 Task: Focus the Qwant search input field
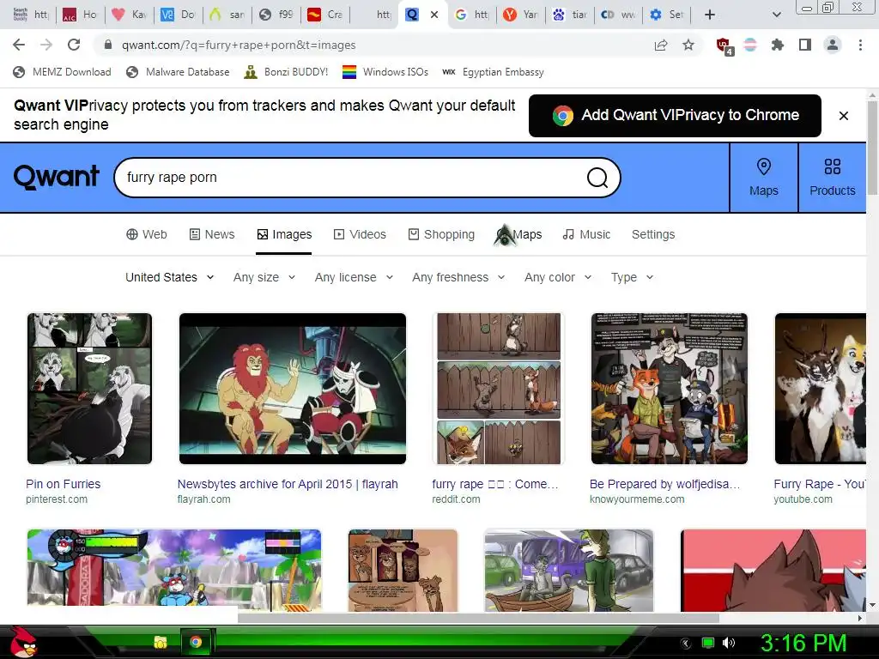[353, 178]
